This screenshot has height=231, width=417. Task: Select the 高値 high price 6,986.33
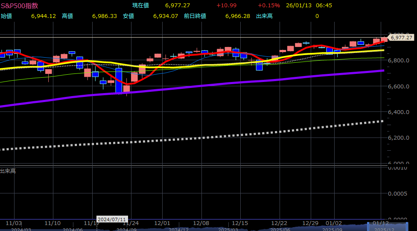[104, 16]
